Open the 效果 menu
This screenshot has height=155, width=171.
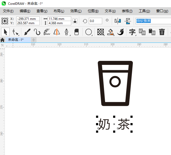coord(76,11)
